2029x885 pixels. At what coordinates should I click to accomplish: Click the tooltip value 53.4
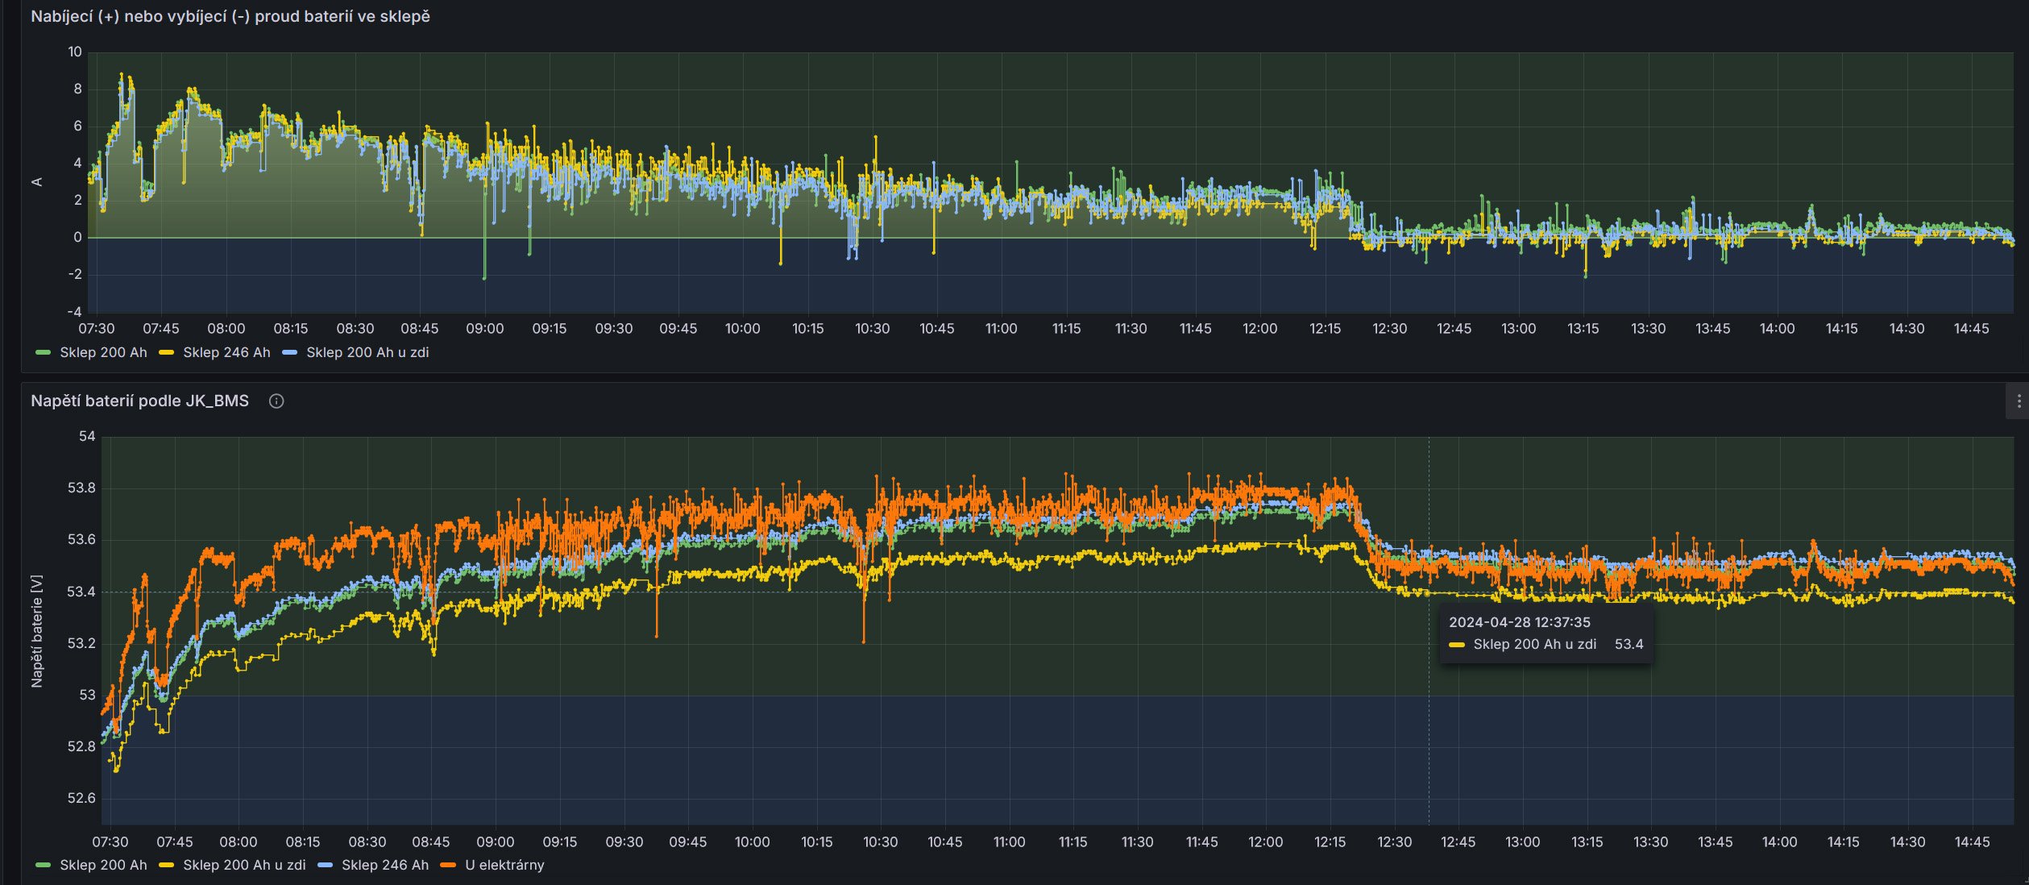[x=1629, y=644]
